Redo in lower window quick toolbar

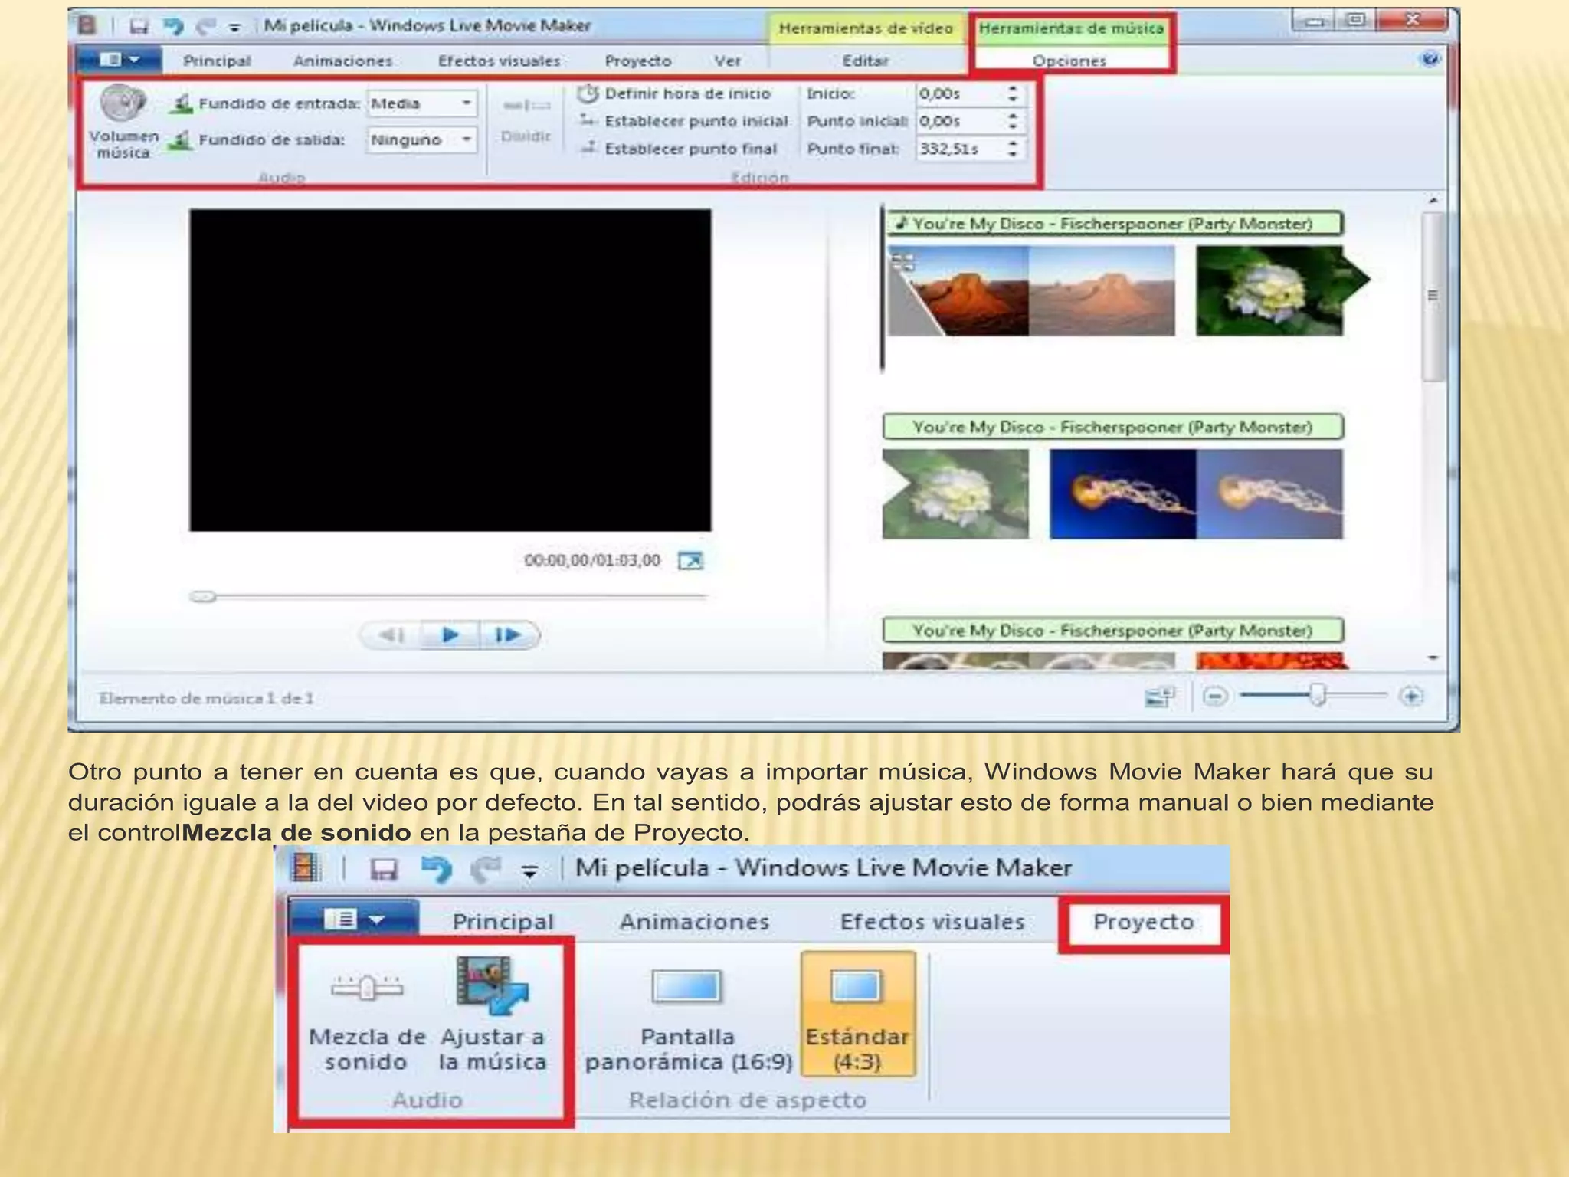(486, 869)
